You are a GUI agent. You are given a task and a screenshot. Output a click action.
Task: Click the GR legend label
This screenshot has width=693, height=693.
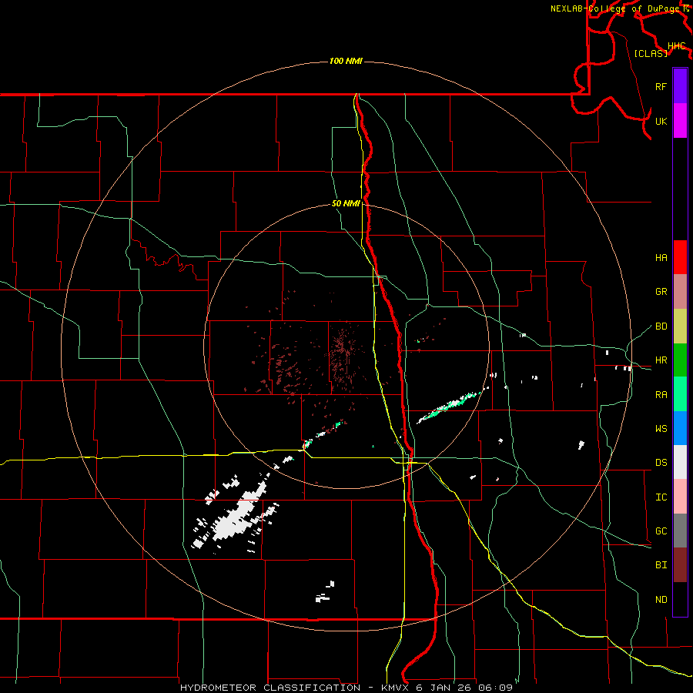[661, 292]
